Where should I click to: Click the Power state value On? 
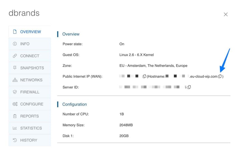122,44
